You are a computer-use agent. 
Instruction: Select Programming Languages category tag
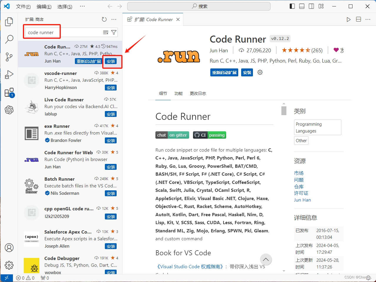(x=318, y=127)
